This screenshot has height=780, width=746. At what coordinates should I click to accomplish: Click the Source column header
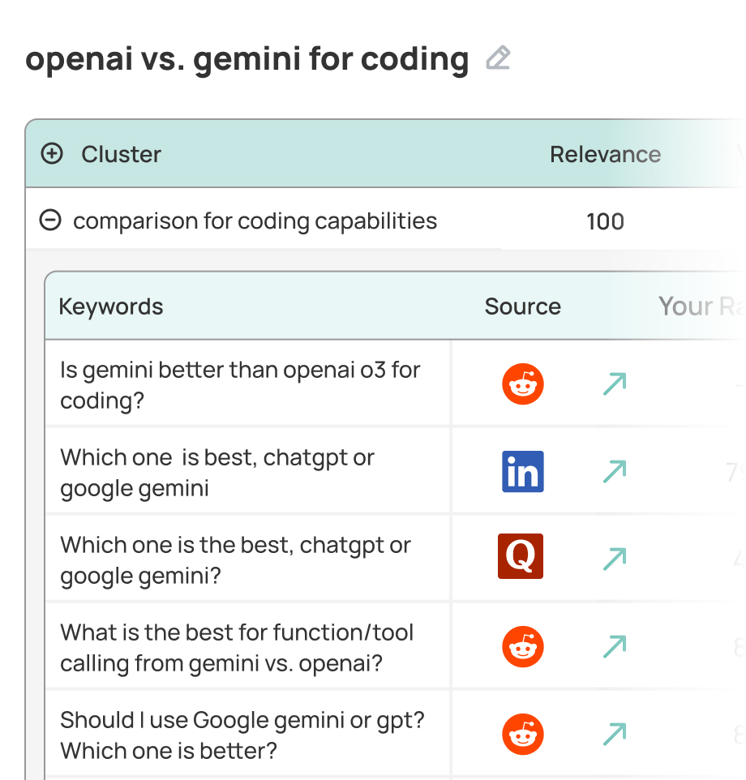(x=522, y=306)
